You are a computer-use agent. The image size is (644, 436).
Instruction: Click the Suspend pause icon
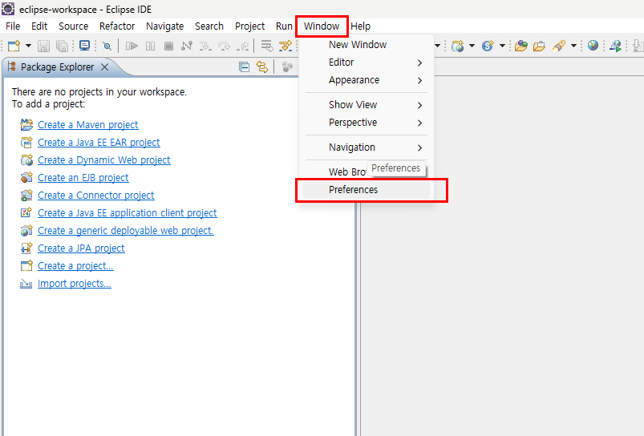click(150, 46)
